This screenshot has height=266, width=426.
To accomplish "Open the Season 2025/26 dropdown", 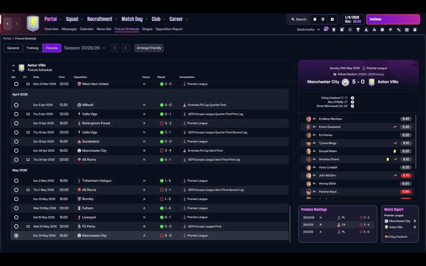I will click(85, 48).
